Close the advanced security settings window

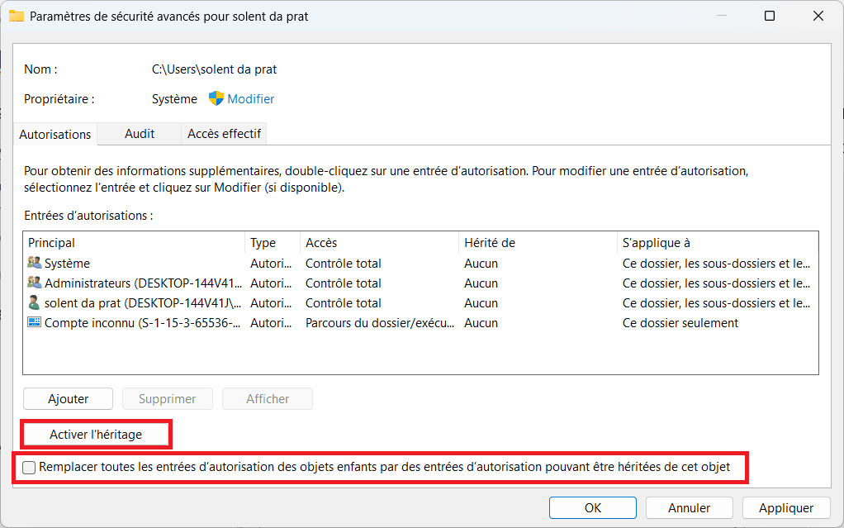point(818,17)
